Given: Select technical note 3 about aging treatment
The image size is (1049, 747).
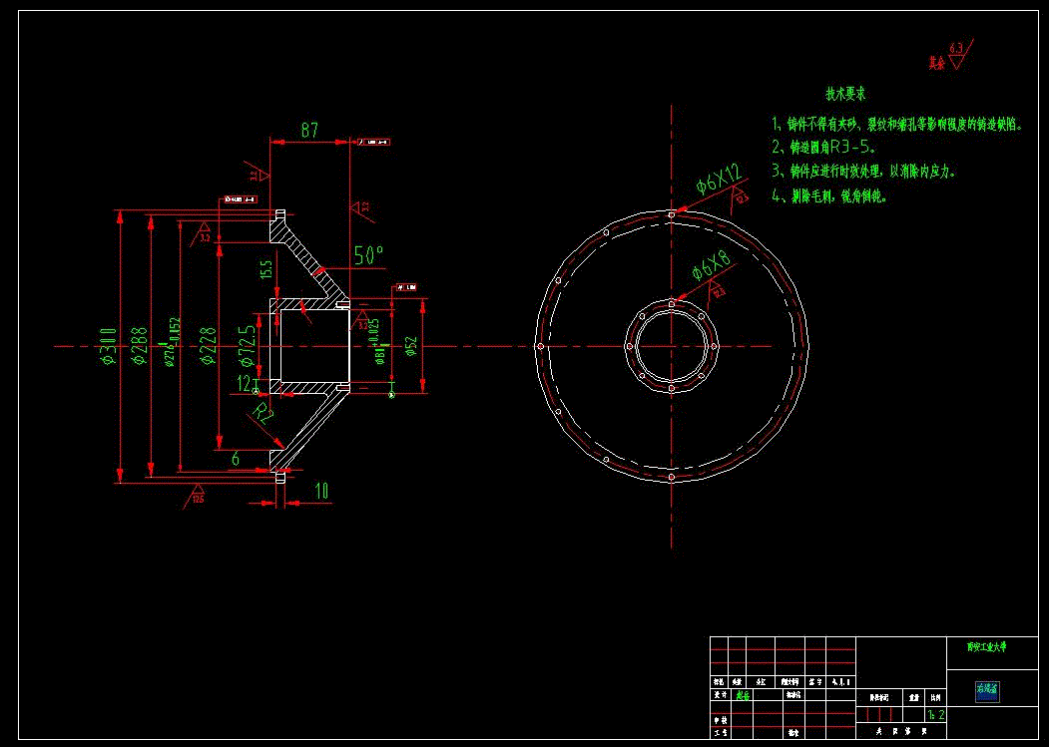Looking at the screenshot, I should [863, 172].
